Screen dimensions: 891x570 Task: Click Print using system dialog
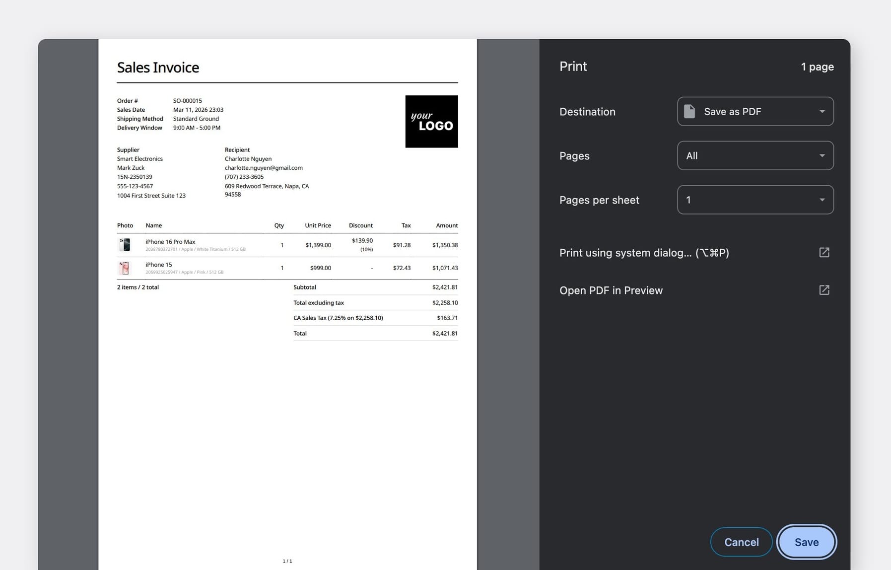click(x=644, y=252)
